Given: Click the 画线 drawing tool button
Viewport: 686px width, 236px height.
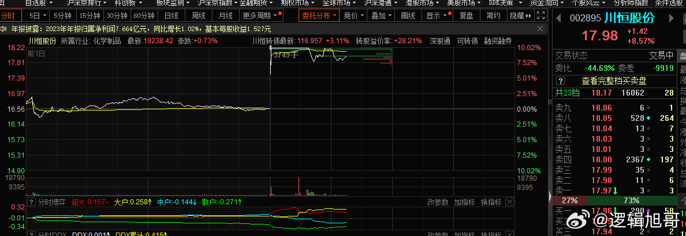Looking at the screenshot, I should tap(407, 16).
